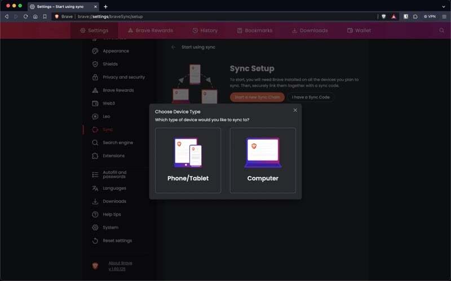
Task: Open Brave Rewards triangle icon in address bar
Action: point(393,17)
